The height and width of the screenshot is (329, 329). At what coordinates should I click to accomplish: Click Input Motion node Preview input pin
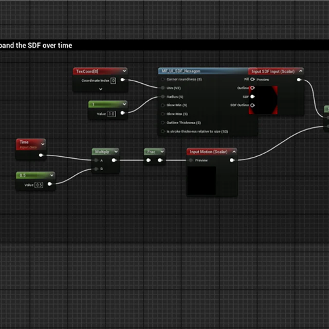(x=191, y=160)
